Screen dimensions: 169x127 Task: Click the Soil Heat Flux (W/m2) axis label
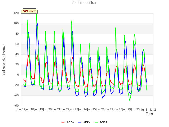[x=4, y=60]
